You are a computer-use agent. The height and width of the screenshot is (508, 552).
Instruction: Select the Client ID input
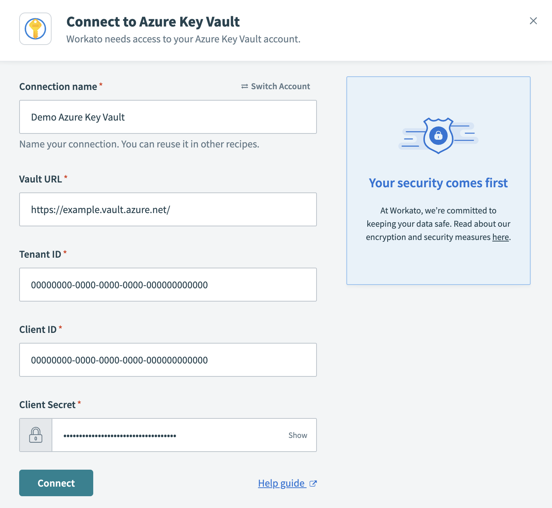click(x=168, y=360)
